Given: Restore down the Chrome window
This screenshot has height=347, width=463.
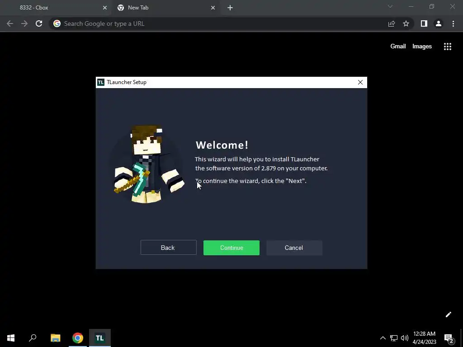Looking at the screenshot, I should [x=432, y=6].
